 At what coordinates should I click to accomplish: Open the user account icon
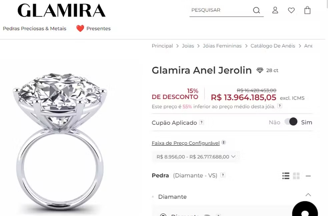click(x=275, y=10)
